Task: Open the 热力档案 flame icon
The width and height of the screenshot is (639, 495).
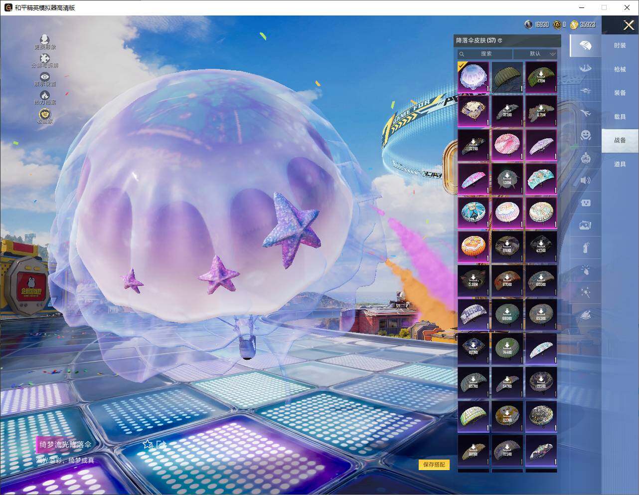Action: [x=45, y=95]
